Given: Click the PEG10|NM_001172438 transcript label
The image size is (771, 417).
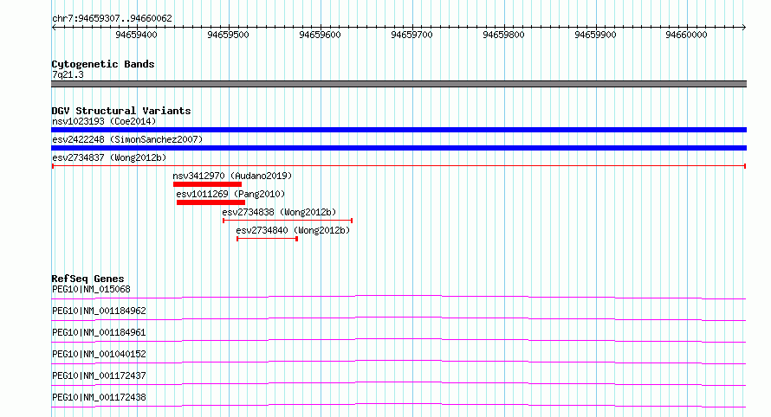Looking at the screenshot, I should coord(99,397).
